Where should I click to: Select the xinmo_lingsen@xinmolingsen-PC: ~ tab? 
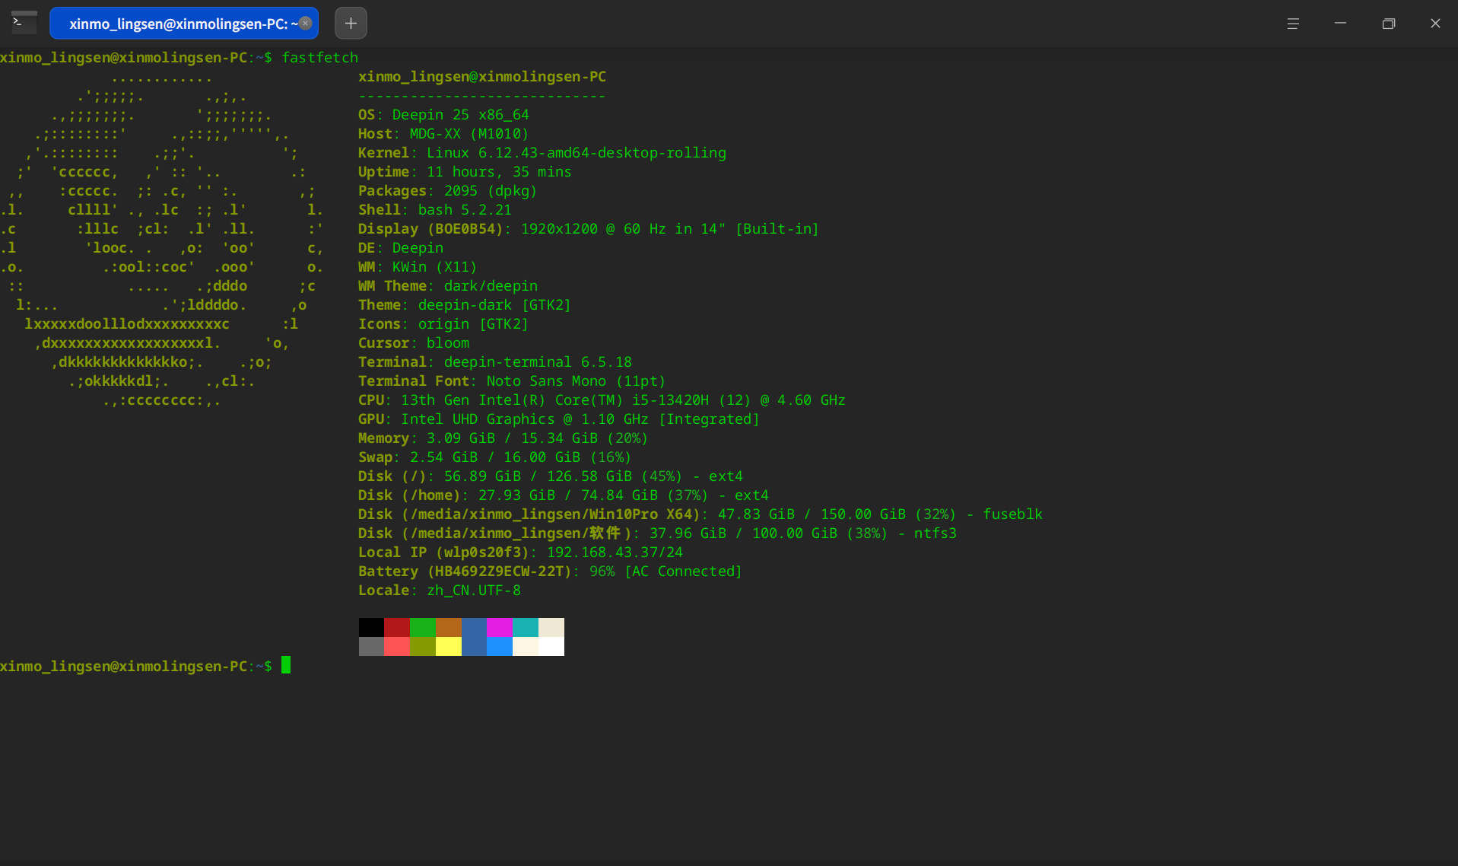(x=184, y=23)
